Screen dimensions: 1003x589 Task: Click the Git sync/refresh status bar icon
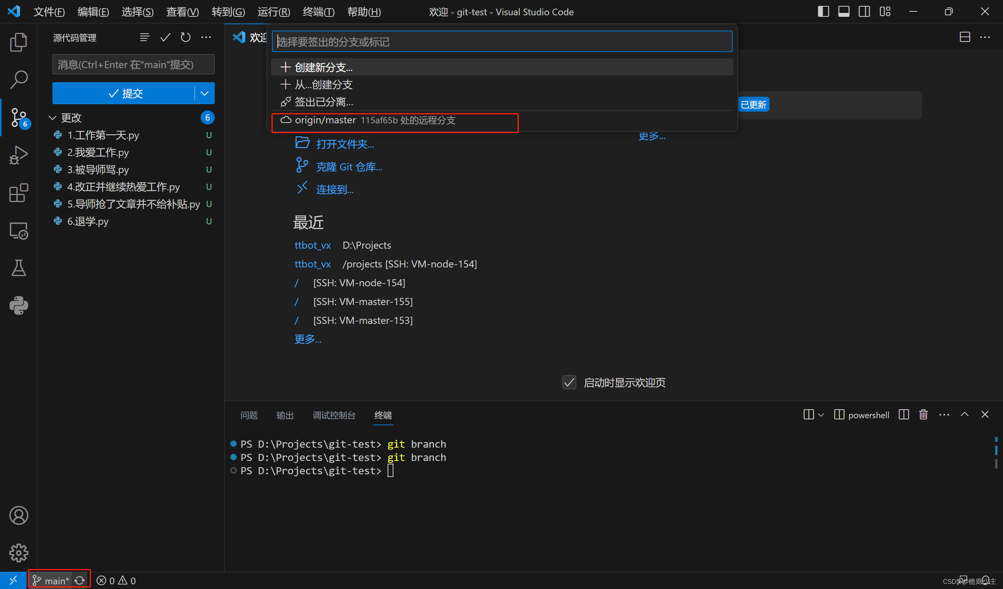(x=80, y=580)
